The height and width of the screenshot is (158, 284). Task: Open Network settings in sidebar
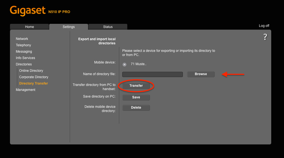pyautogui.click(x=22, y=39)
